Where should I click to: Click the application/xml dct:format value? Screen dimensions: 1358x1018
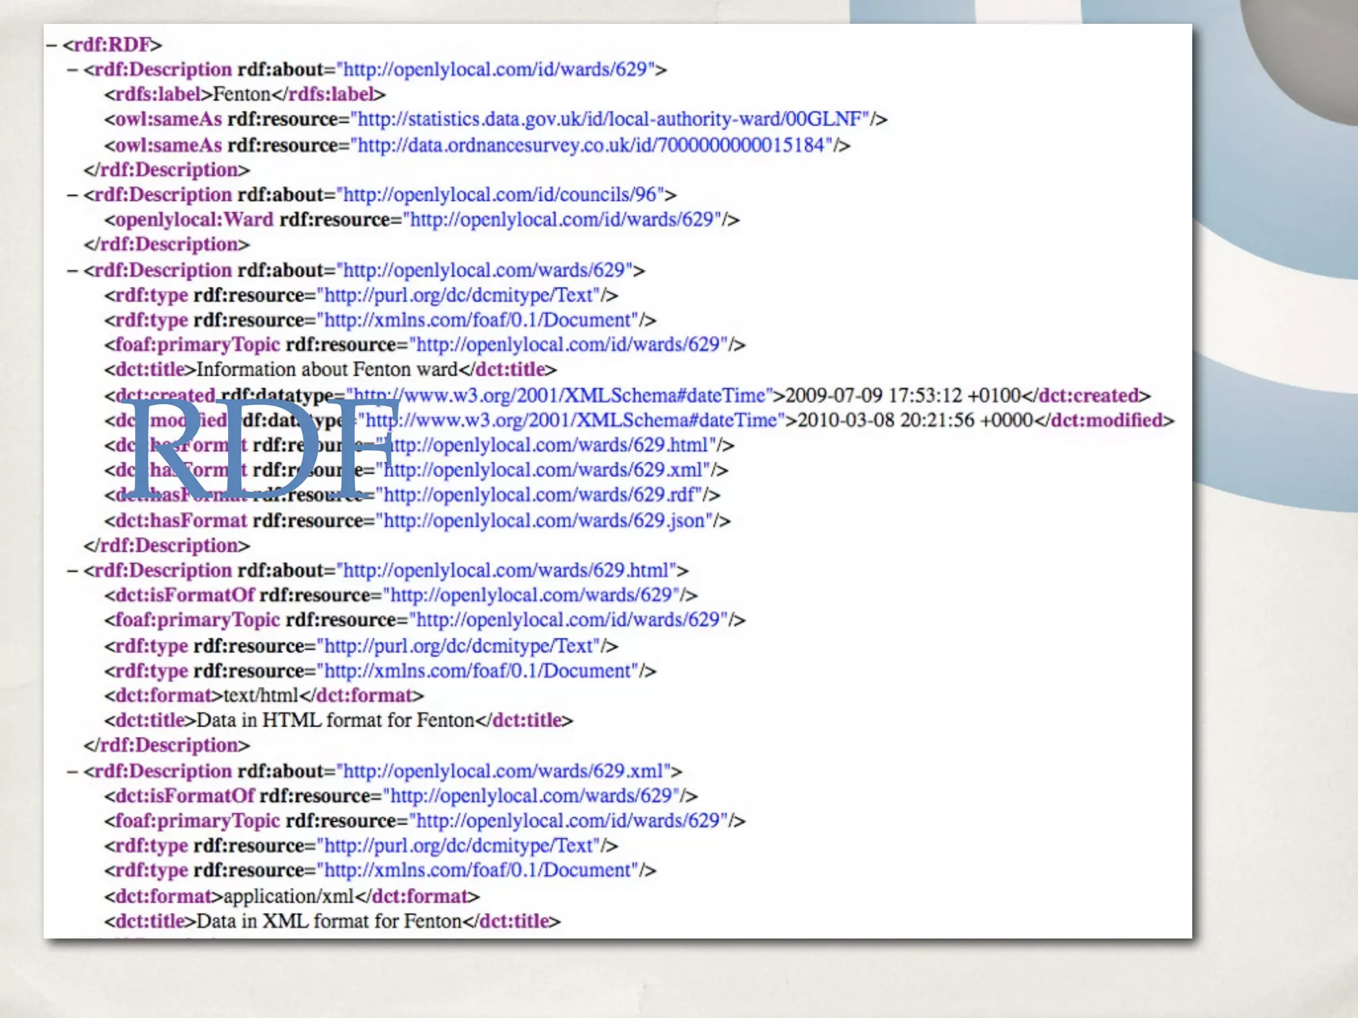[288, 897]
